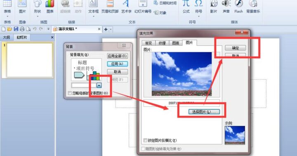Close the slide panel with its X
The width and height of the screenshot is (297, 156).
(x=52, y=37)
